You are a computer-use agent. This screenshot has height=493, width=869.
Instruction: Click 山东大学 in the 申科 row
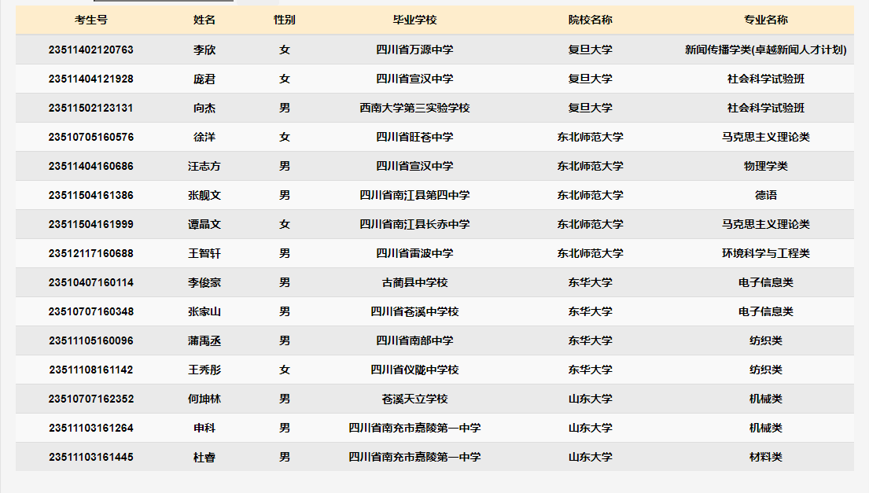pyautogui.click(x=591, y=428)
